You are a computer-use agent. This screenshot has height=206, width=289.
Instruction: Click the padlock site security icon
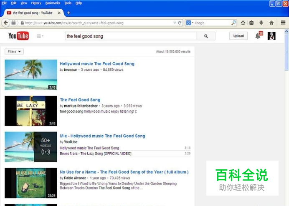[22, 23]
